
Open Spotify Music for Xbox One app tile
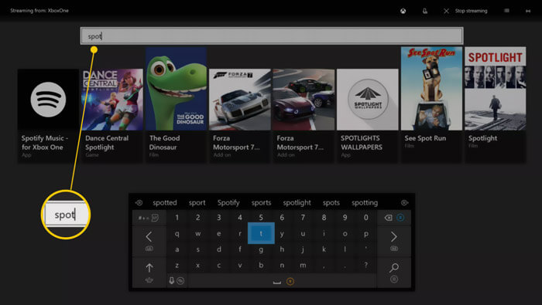pyautogui.click(x=48, y=116)
